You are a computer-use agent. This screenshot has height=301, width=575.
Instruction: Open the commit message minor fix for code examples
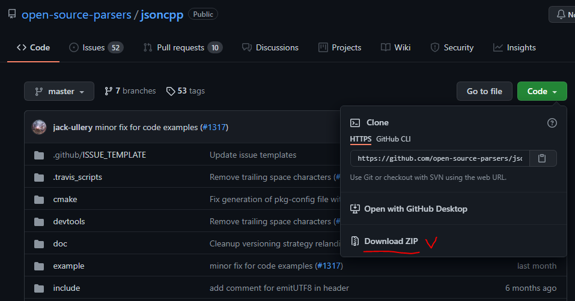click(147, 127)
